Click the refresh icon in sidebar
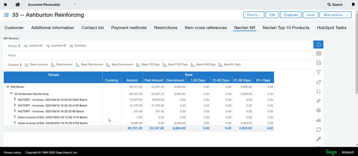This screenshot has height=156, width=358. point(319,130)
